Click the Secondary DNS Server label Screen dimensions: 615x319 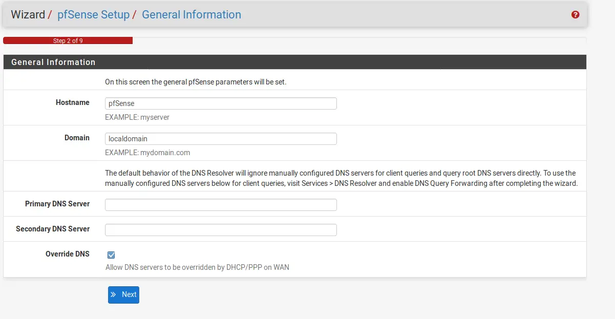[x=53, y=229]
